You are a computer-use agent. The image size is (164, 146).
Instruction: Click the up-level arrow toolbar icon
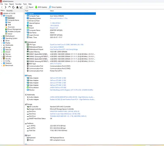pyautogui.click(x=9, y=7)
